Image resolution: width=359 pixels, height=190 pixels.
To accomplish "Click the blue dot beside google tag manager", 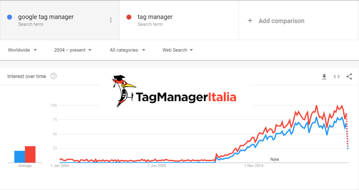I will tap(9, 17).
